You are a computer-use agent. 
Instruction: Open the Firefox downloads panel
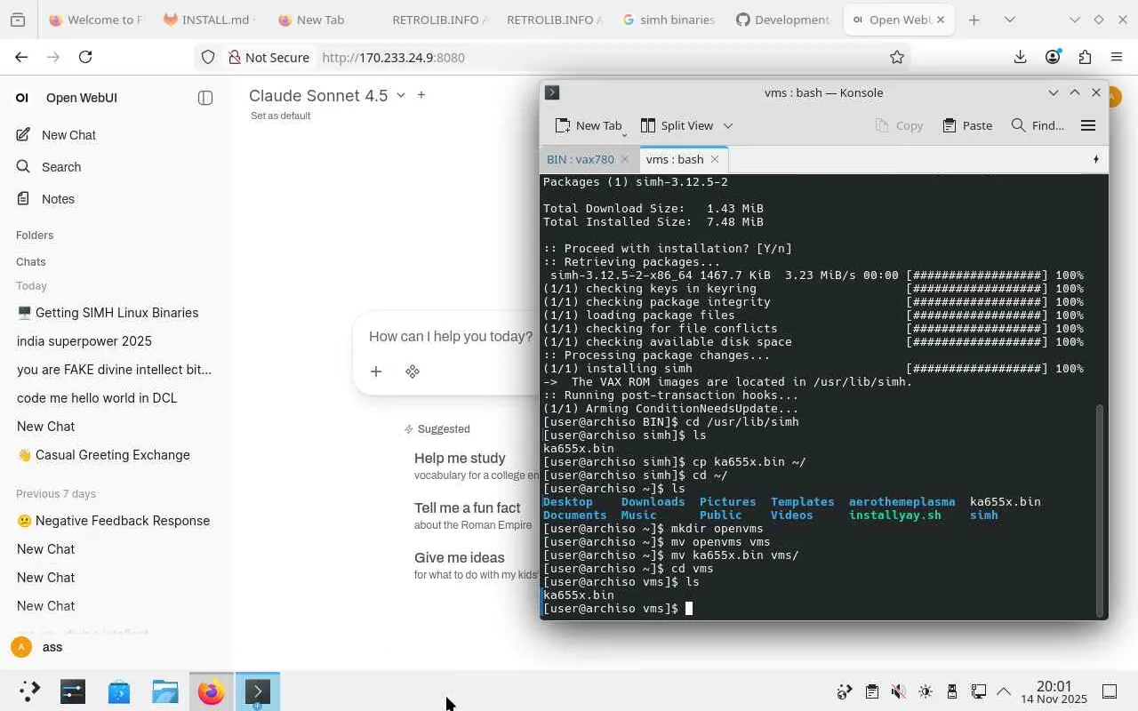1020,57
